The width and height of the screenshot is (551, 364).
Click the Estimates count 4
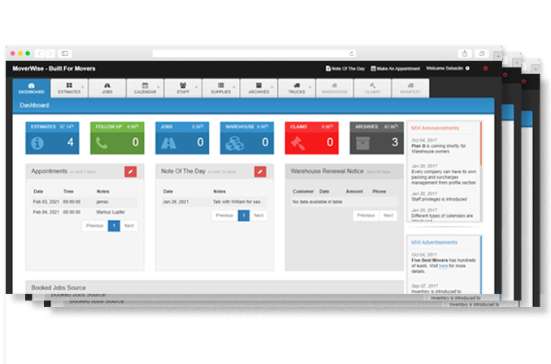70,142
